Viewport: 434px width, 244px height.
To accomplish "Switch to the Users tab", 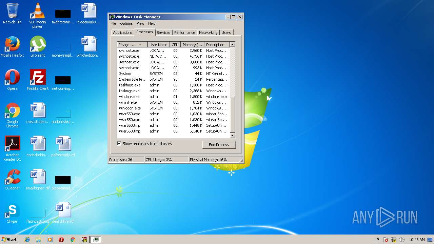I will [x=226, y=33].
